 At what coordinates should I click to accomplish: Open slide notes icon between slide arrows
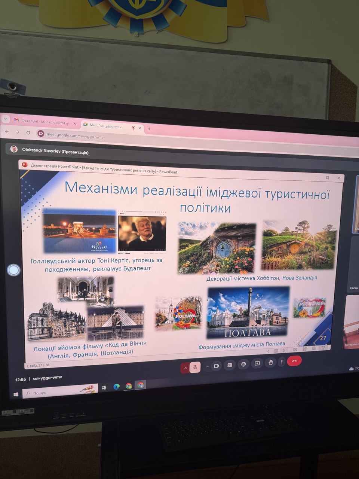pyautogui.click(x=276, y=351)
